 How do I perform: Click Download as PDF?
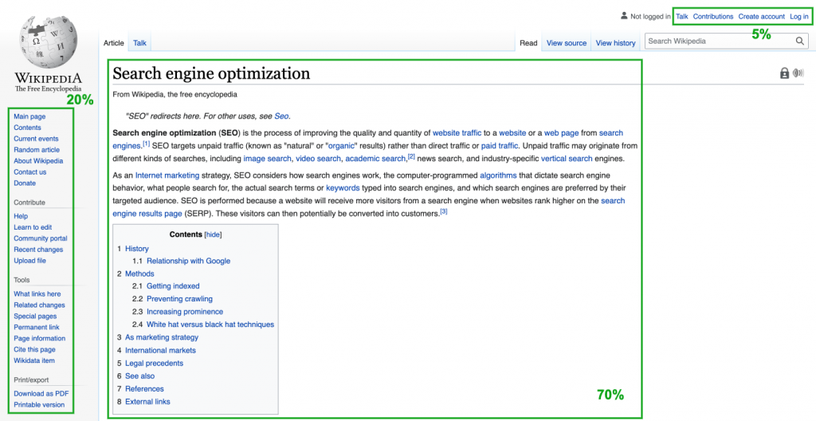[x=41, y=393]
